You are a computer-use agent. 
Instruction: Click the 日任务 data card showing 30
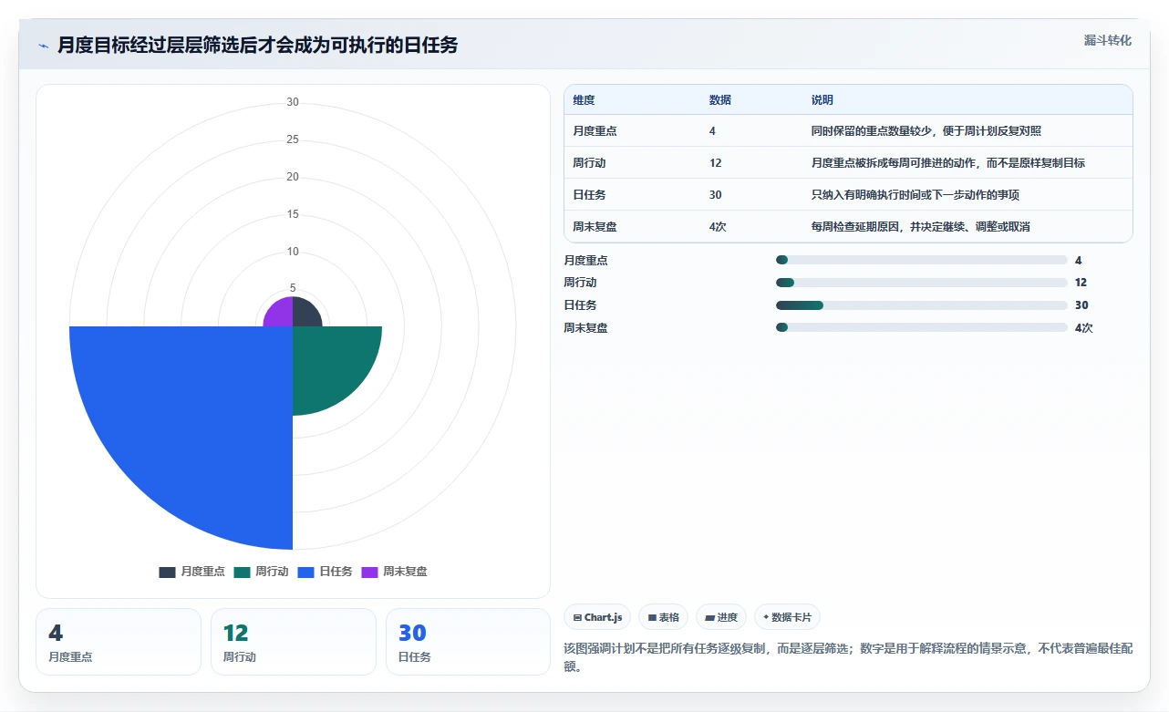tap(468, 642)
